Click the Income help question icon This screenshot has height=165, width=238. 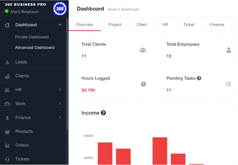click(103, 113)
